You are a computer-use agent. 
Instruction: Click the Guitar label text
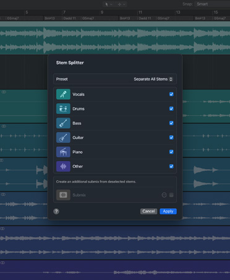78,138
